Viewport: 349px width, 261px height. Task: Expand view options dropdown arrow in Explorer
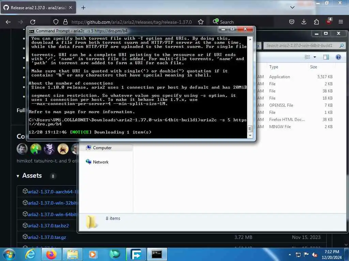coord(315,57)
